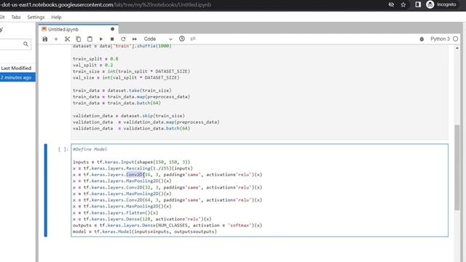Click the 'train_data = dataset.take(train_size)' line
This screenshot has width=466, height=262.
(122, 90)
